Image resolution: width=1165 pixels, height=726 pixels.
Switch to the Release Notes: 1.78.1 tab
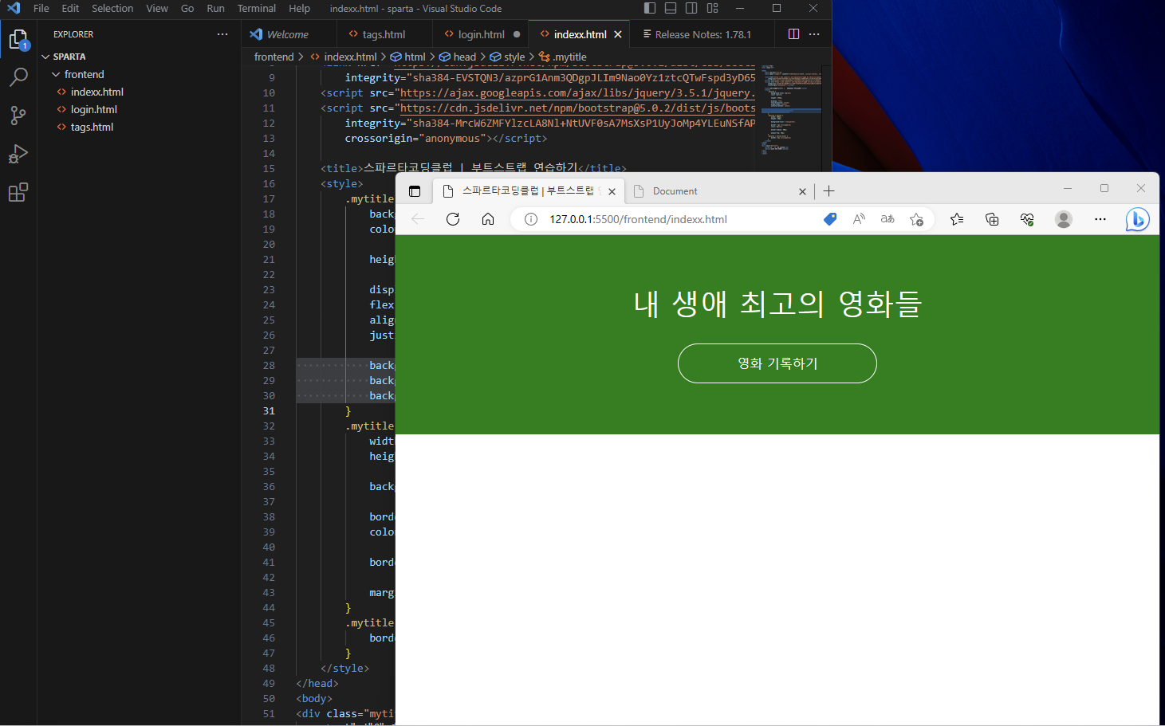coord(703,34)
